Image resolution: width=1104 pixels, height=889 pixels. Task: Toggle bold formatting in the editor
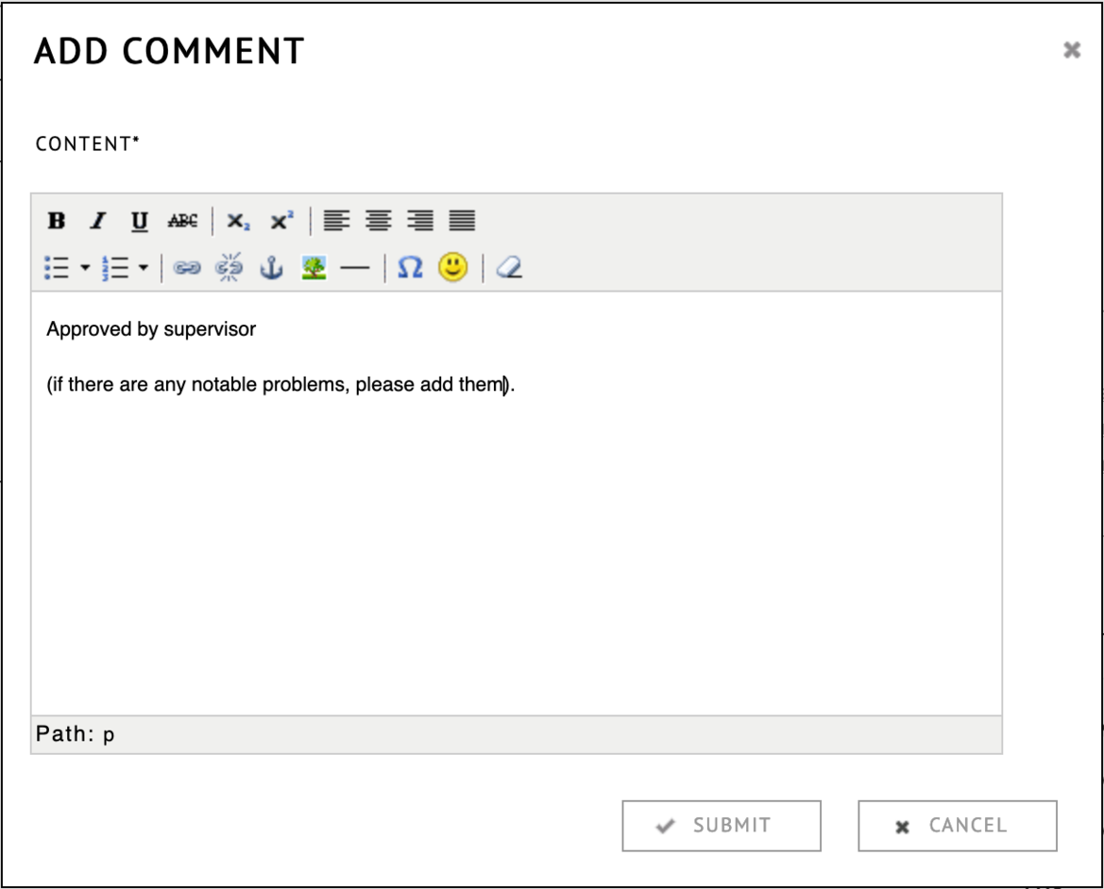click(57, 221)
